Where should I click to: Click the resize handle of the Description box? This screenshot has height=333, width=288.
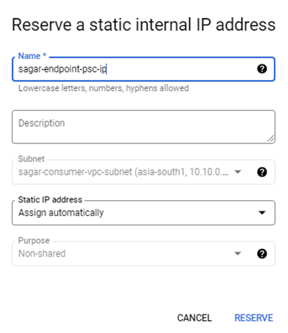coord(271,139)
